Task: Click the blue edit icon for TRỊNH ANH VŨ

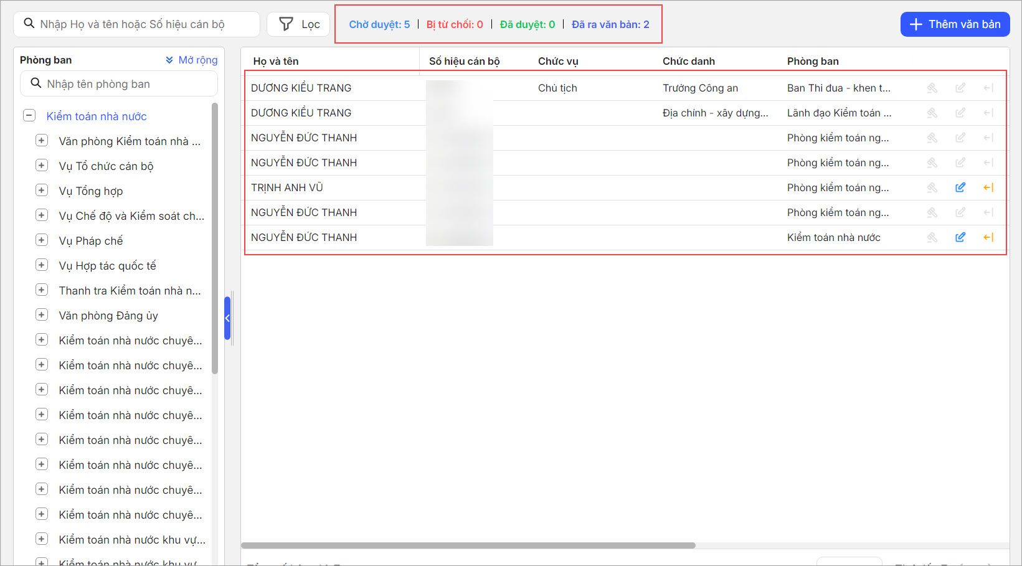Action: pyautogui.click(x=960, y=187)
